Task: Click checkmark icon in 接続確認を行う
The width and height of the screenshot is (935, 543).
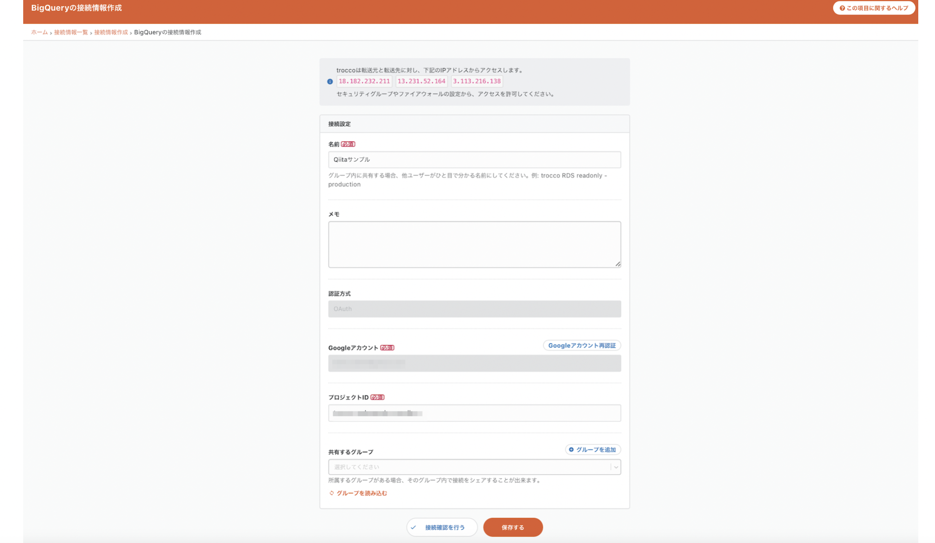Action: [x=413, y=527]
